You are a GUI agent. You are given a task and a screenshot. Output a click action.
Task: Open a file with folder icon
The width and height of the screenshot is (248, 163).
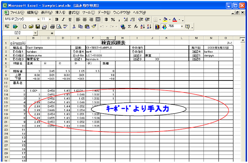(31, 26)
